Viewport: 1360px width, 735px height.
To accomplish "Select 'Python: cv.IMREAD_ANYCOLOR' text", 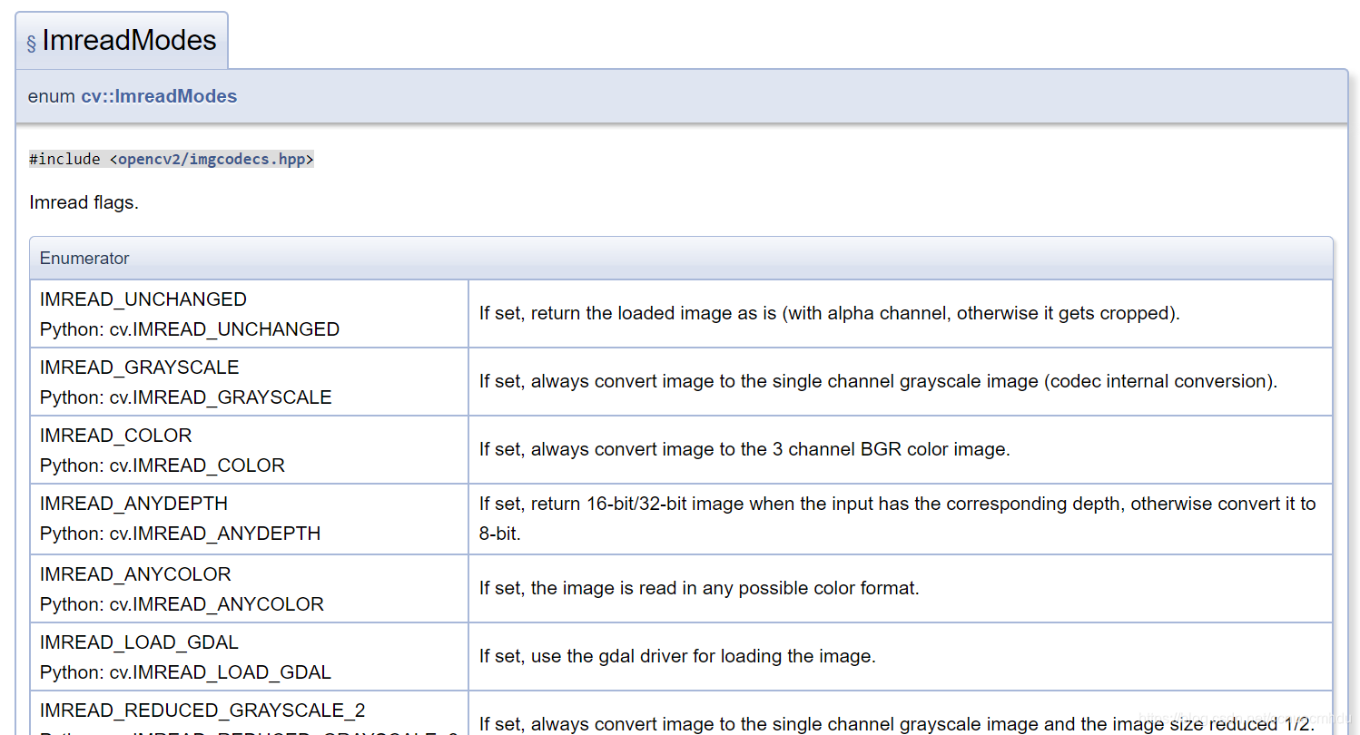I will [x=182, y=604].
